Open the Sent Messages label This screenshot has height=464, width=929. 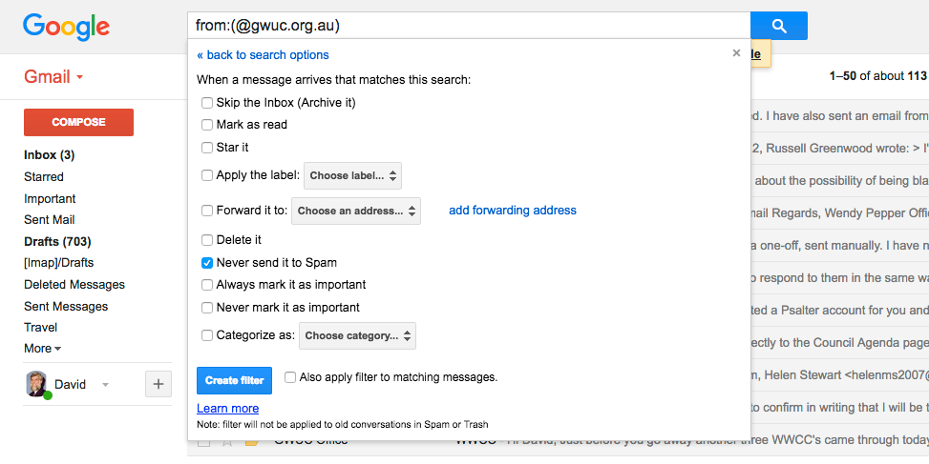(66, 306)
